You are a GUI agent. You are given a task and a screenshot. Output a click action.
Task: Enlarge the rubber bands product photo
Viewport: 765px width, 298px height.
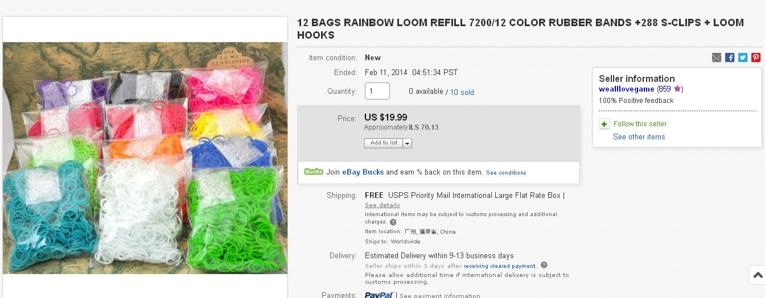point(145,158)
